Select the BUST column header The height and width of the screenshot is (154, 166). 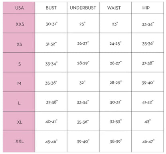click(51, 8)
